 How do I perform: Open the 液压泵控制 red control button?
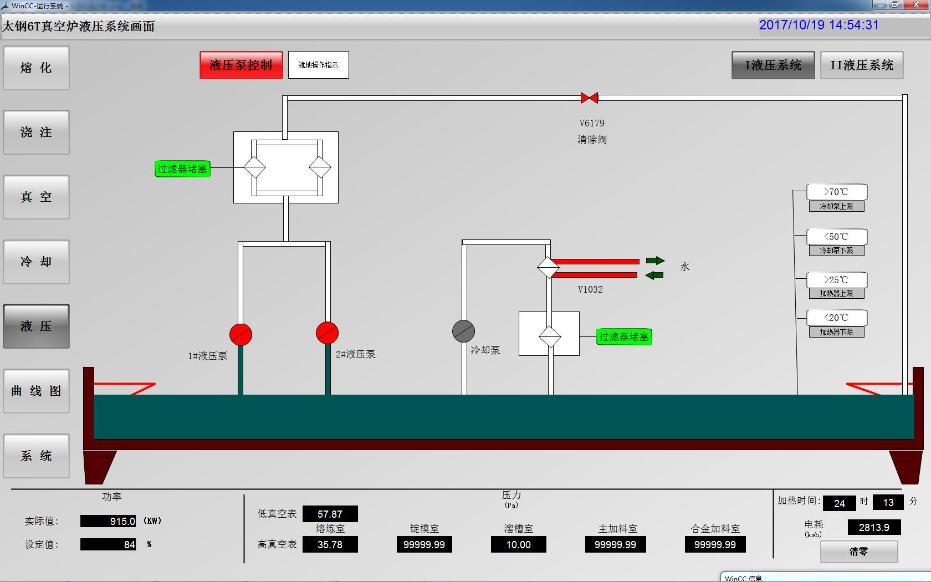click(x=241, y=65)
